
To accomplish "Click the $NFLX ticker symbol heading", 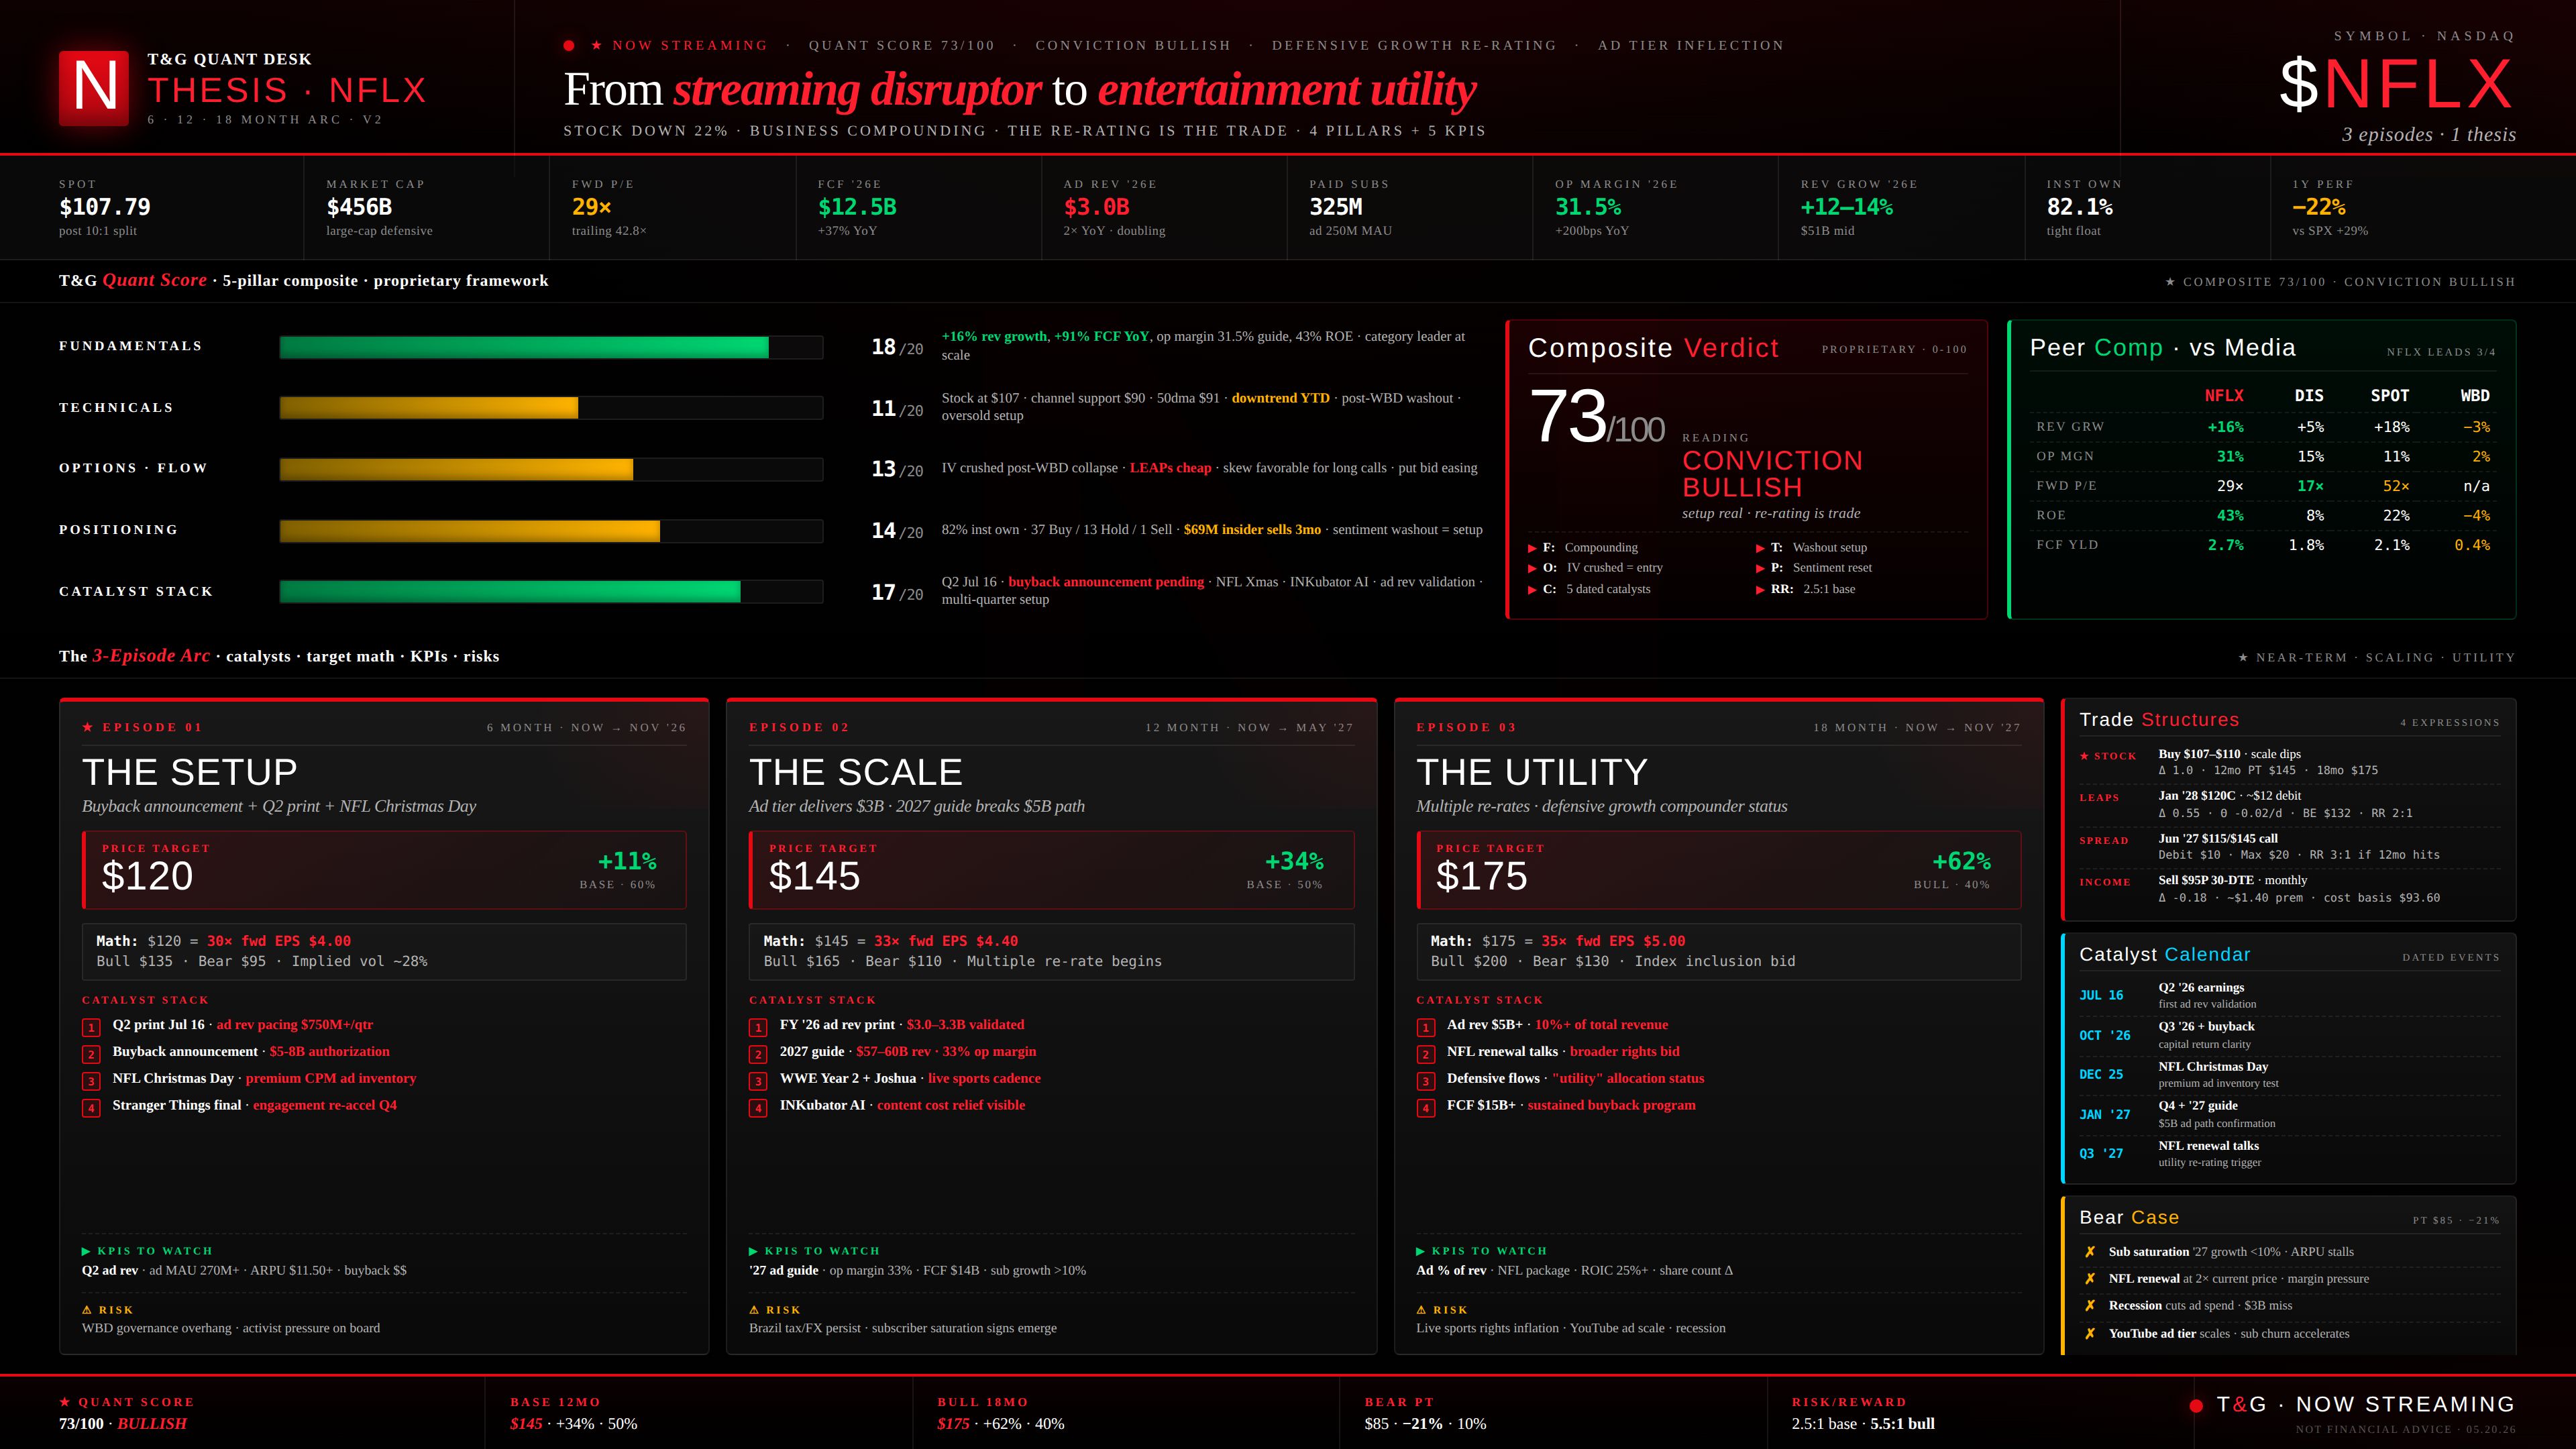I will (2396, 84).
